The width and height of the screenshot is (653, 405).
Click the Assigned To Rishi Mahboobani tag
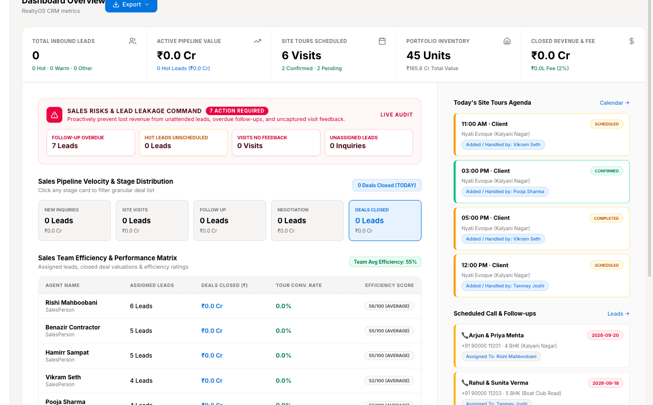tap(501, 357)
